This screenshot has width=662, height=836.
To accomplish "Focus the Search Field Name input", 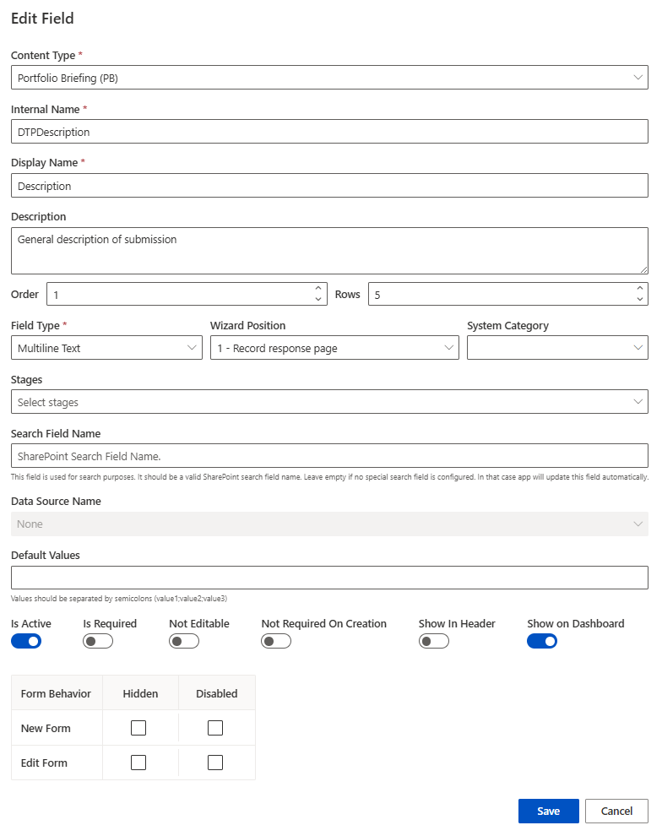I will (329, 456).
